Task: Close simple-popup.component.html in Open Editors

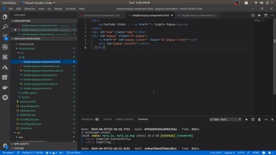Action: click(x=16, y=30)
